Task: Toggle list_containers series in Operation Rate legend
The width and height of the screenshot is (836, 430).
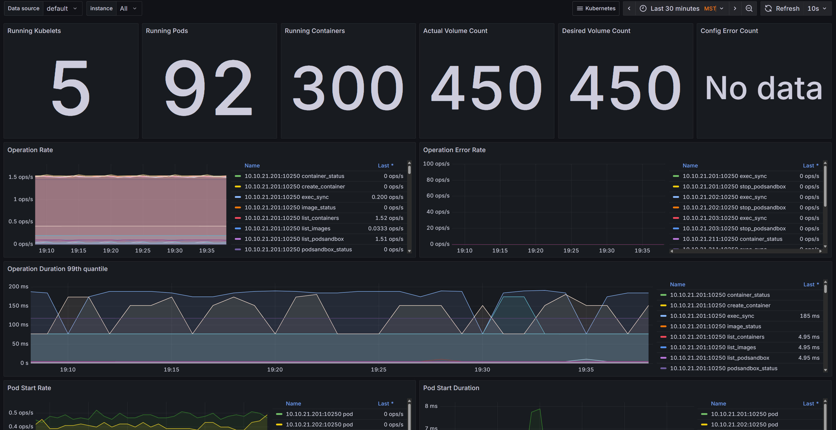Action: click(x=291, y=218)
